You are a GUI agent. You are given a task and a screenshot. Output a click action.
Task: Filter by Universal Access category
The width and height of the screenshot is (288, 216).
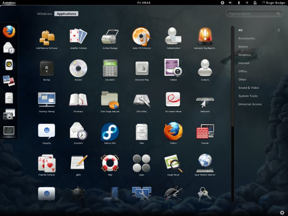250,104
